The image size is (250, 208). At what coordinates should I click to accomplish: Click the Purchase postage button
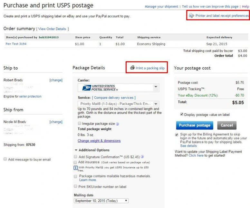click(194, 125)
